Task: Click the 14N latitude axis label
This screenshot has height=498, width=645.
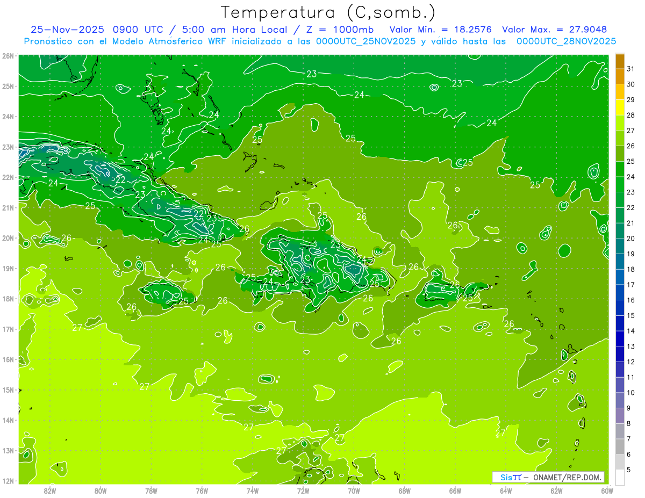Action: coord(9,420)
